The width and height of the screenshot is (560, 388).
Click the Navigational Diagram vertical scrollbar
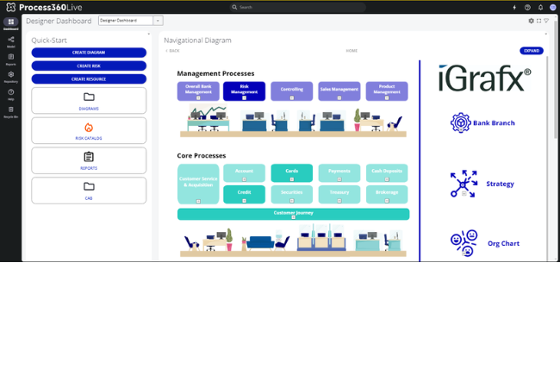pyautogui.click(x=547, y=157)
